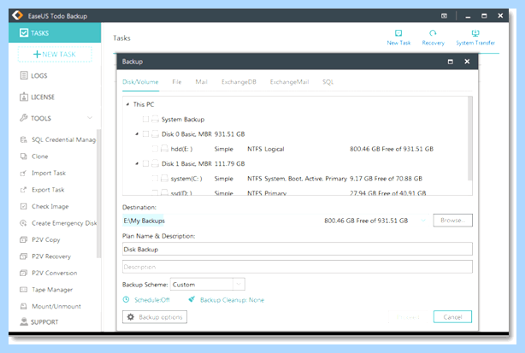Click the TOOLS wrench icon

tap(23, 118)
